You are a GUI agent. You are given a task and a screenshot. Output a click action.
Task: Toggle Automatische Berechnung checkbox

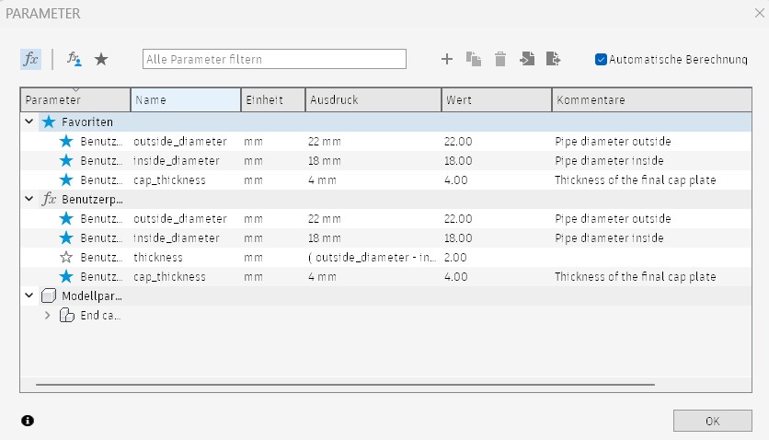pos(601,59)
